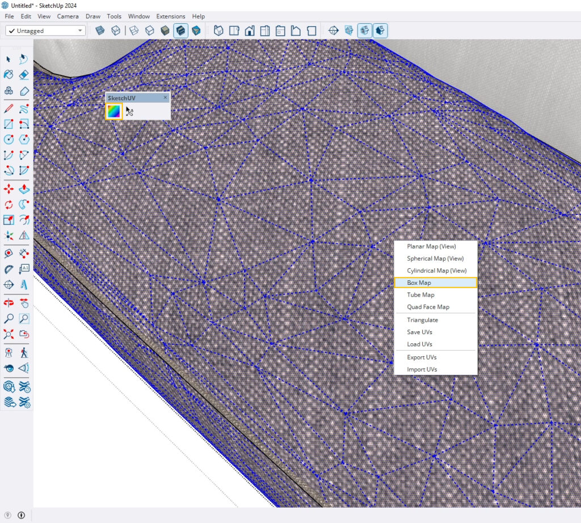Pick the Push/Pull tool
This screenshot has width=581, height=523.
[x=24, y=189]
